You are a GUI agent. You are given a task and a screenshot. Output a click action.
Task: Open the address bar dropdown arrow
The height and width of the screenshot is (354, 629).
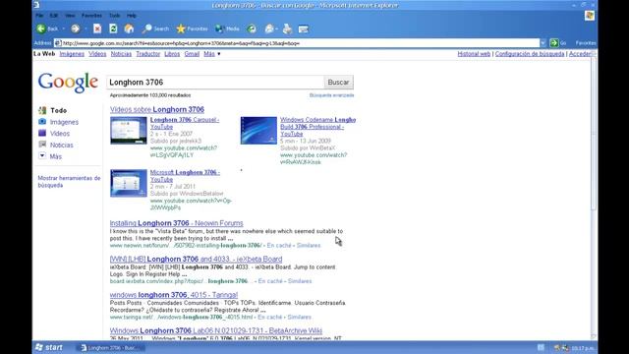click(x=543, y=43)
